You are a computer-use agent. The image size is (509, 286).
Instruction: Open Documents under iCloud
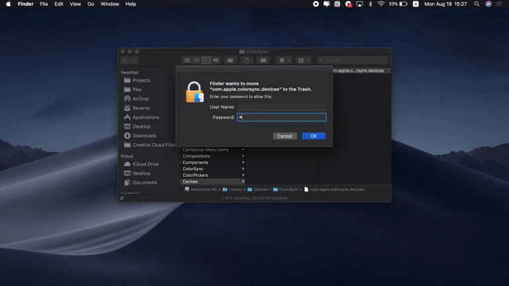(x=144, y=183)
